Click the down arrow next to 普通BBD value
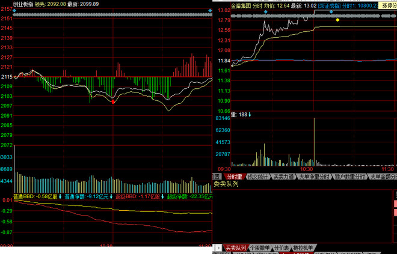Viewport: 397px width, 254px height. (60, 196)
